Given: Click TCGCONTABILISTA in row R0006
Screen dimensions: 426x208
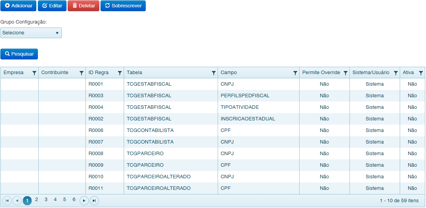Looking at the screenshot, I should pyautogui.click(x=171, y=130).
